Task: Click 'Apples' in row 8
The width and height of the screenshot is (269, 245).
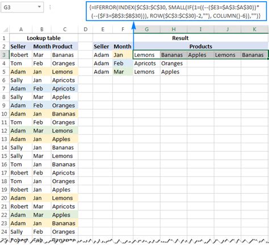Action: coord(61,97)
